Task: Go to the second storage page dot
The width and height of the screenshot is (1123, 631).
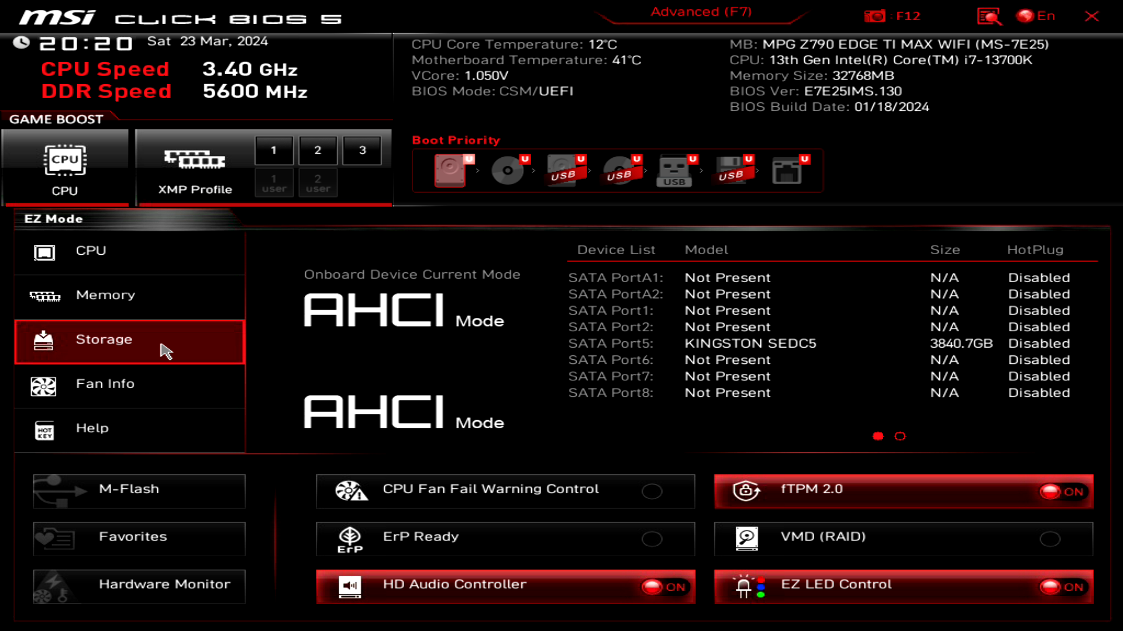Action: 900,436
